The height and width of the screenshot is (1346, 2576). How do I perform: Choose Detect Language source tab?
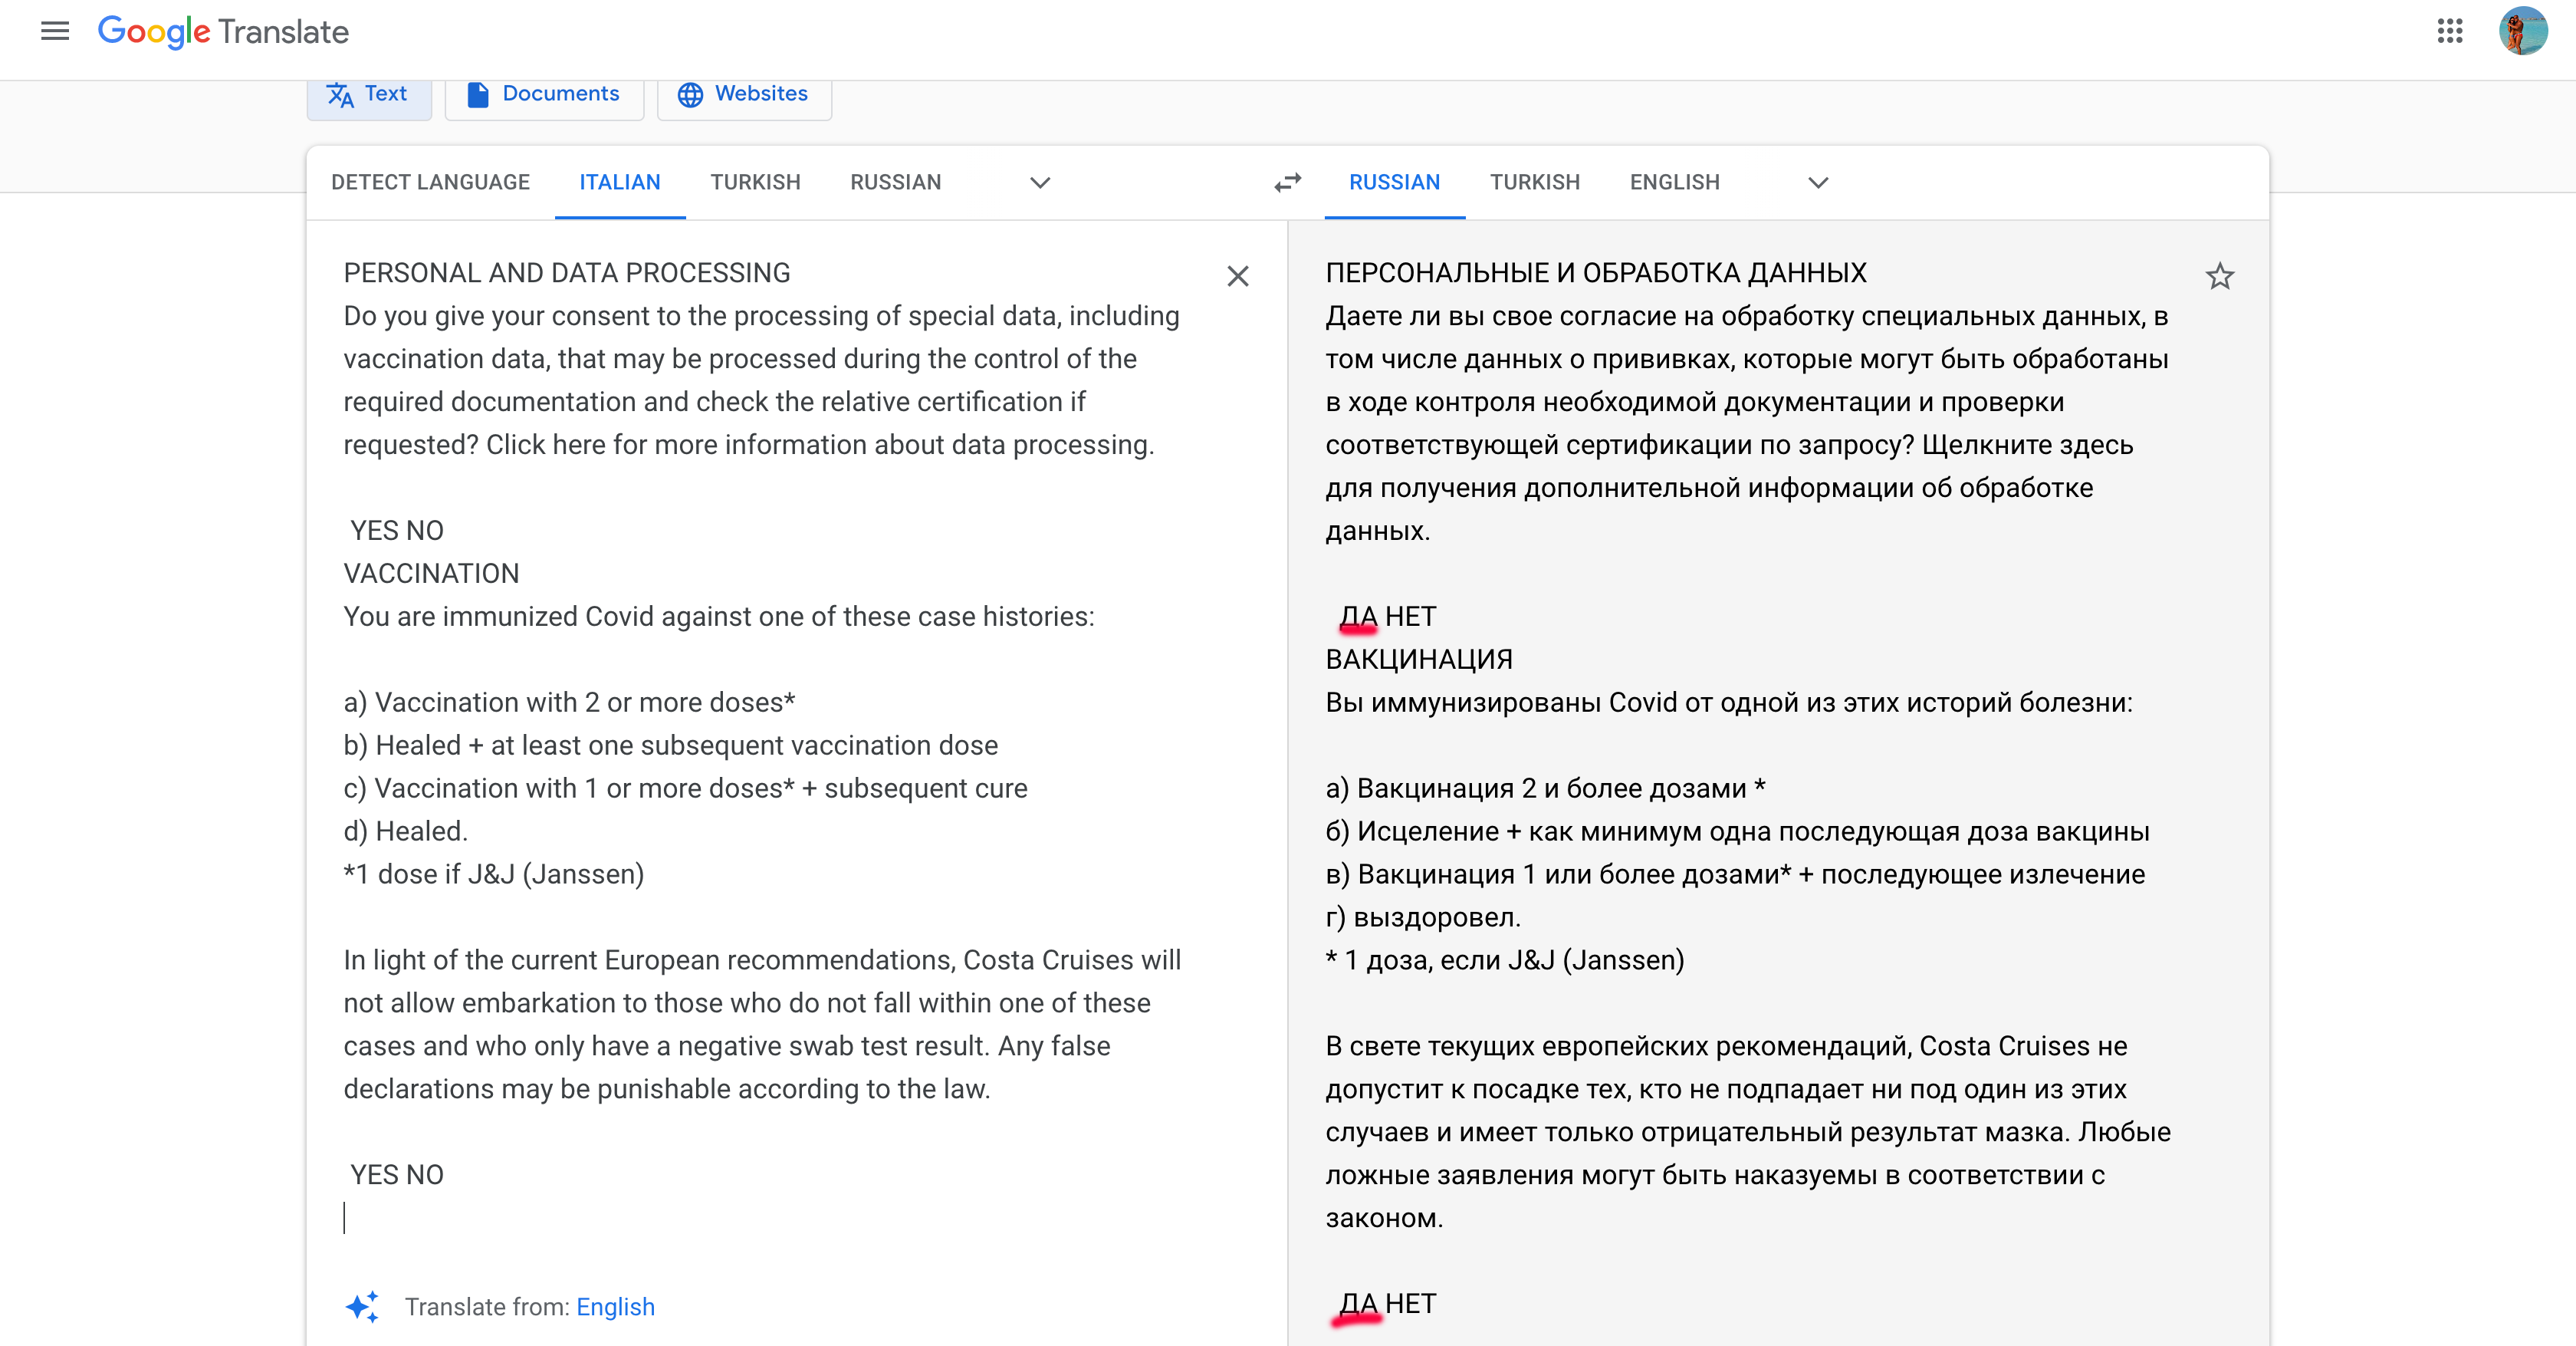(x=430, y=182)
